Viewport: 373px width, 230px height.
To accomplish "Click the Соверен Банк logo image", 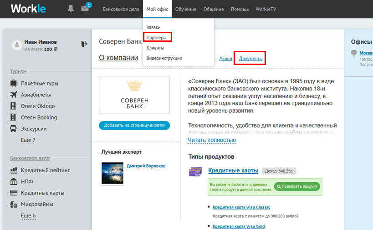I will click(x=134, y=95).
